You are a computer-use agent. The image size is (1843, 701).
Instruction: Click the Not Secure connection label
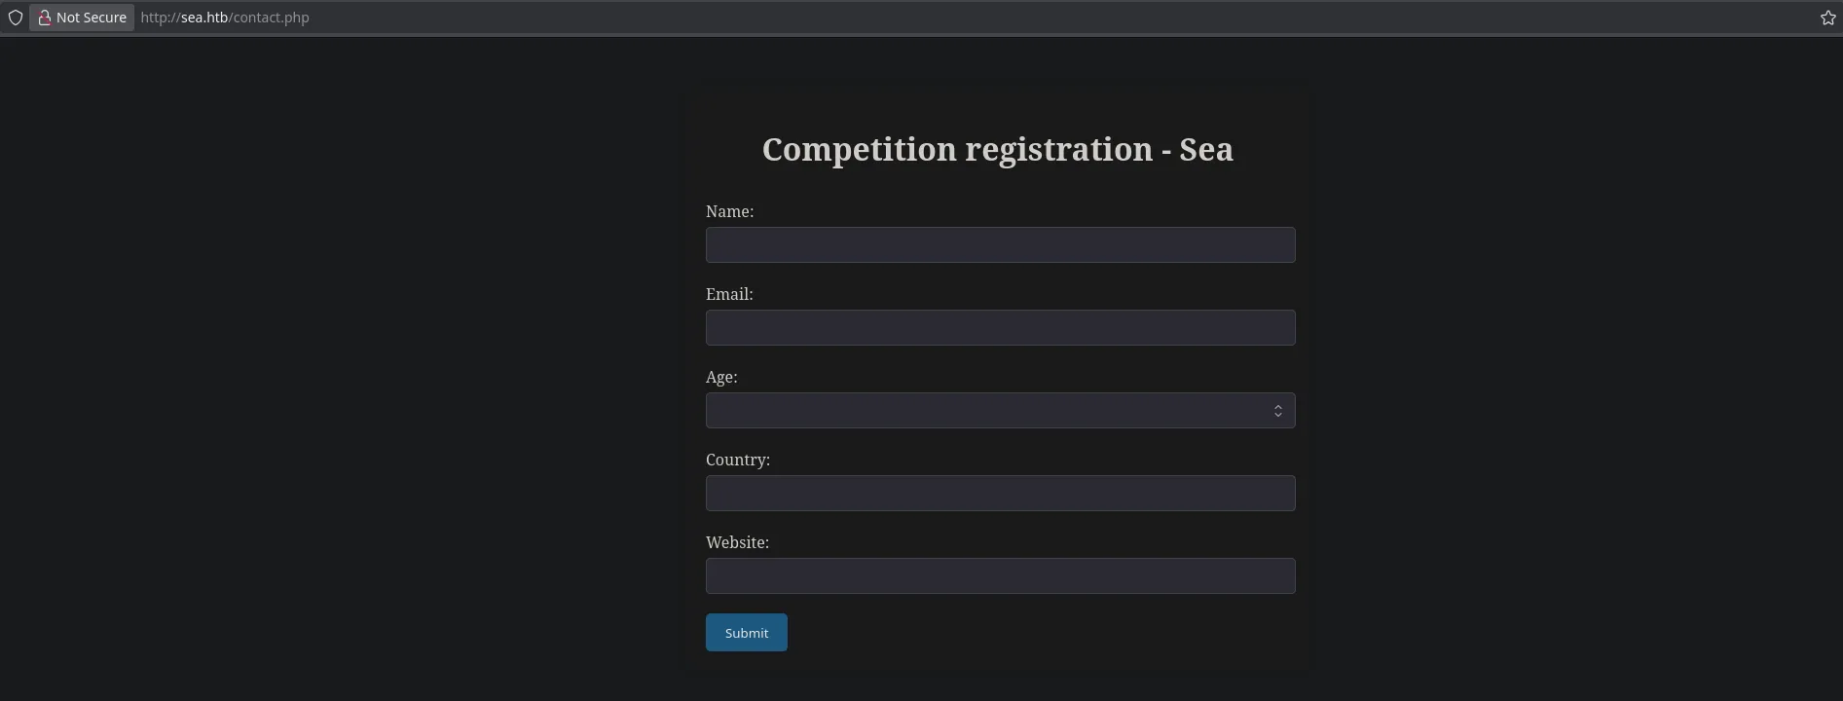pos(91,18)
